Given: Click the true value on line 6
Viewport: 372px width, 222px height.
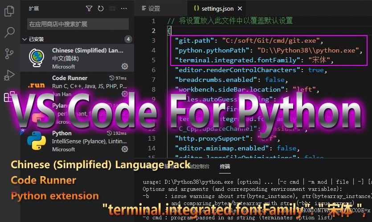Looking at the screenshot, I should click(316, 70).
